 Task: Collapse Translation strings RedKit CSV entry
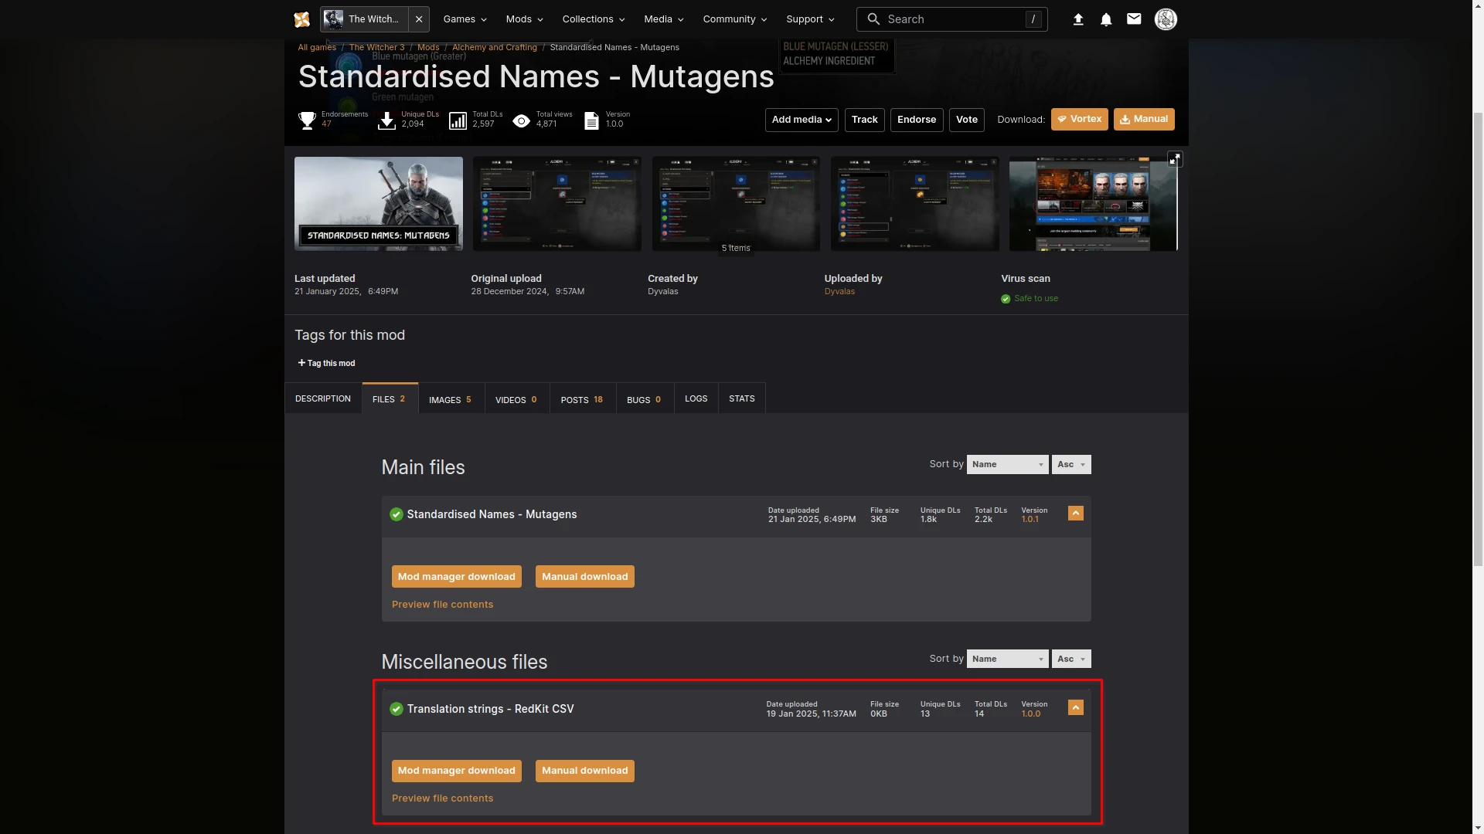[x=1075, y=707]
